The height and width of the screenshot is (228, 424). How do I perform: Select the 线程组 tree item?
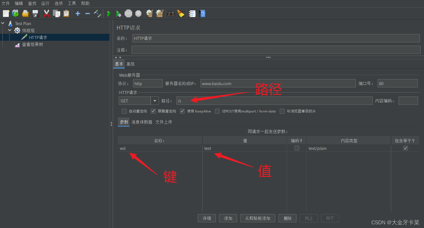coord(28,30)
